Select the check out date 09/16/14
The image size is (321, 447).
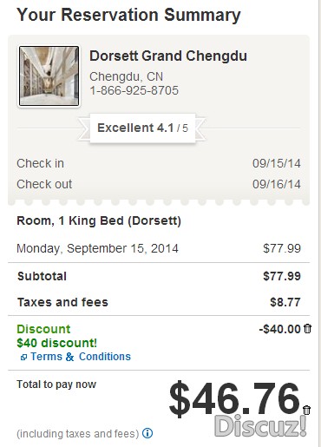tap(277, 184)
